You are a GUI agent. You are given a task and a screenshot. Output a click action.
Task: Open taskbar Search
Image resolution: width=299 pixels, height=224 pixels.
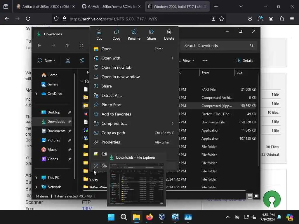(x=124, y=217)
